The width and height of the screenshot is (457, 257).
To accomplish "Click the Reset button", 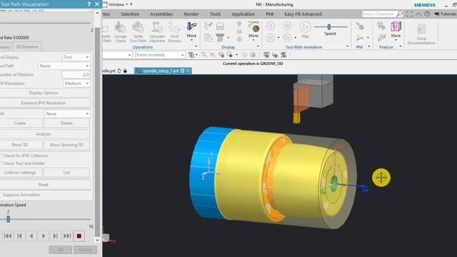I will 44,185.
